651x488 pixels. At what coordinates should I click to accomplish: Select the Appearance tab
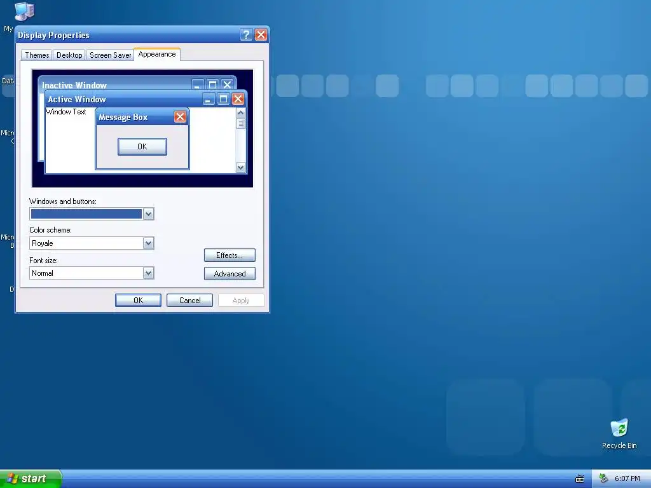click(157, 55)
